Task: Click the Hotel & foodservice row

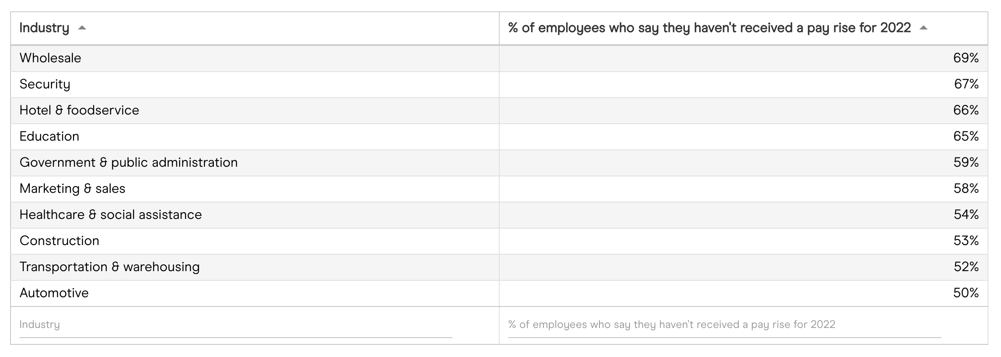Action: coord(79,110)
